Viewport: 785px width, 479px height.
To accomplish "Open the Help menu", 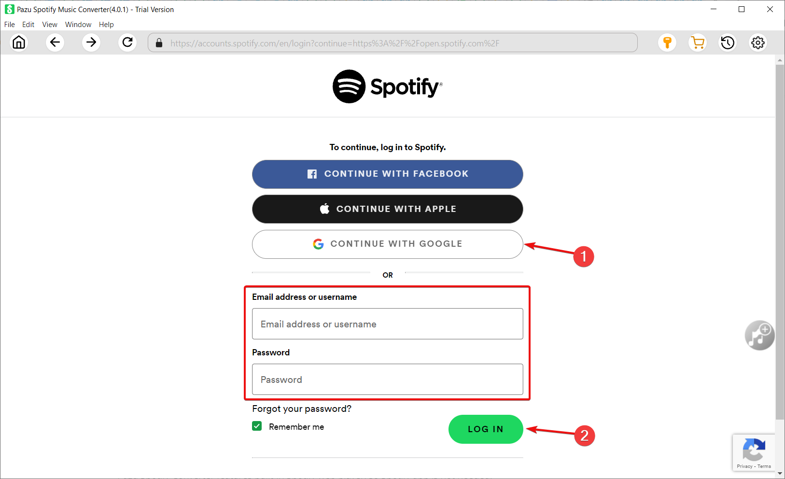I will point(106,25).
